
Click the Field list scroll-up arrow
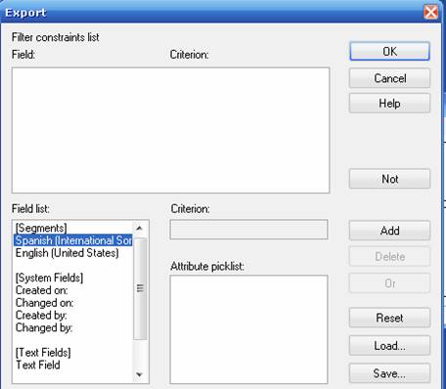(140, 229)
